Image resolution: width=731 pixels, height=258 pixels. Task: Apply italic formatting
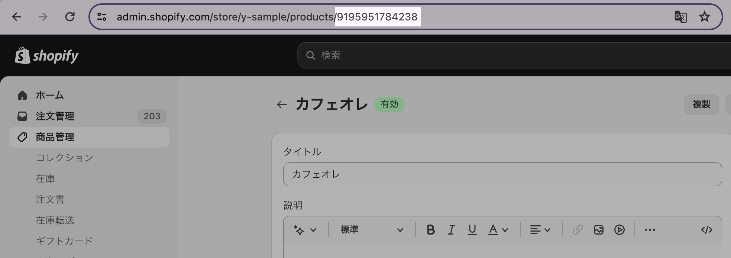tap(451, 230)
